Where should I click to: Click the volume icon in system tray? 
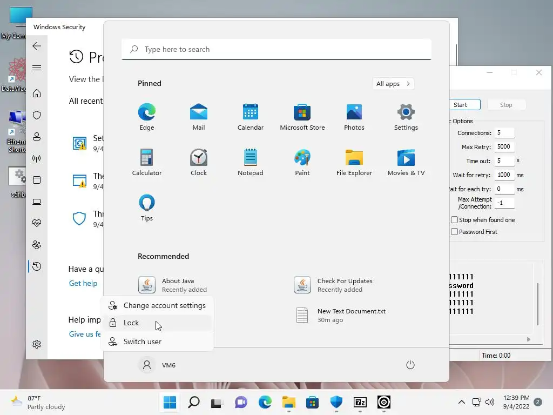coord(489,402)
